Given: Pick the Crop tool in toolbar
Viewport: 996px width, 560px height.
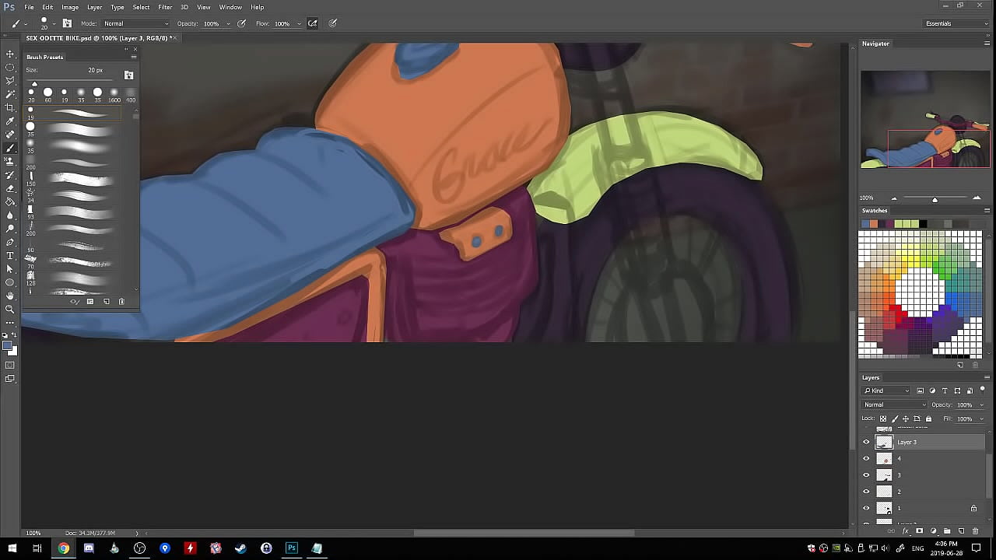Looking at the screenshot, I should tap(10, 107).
